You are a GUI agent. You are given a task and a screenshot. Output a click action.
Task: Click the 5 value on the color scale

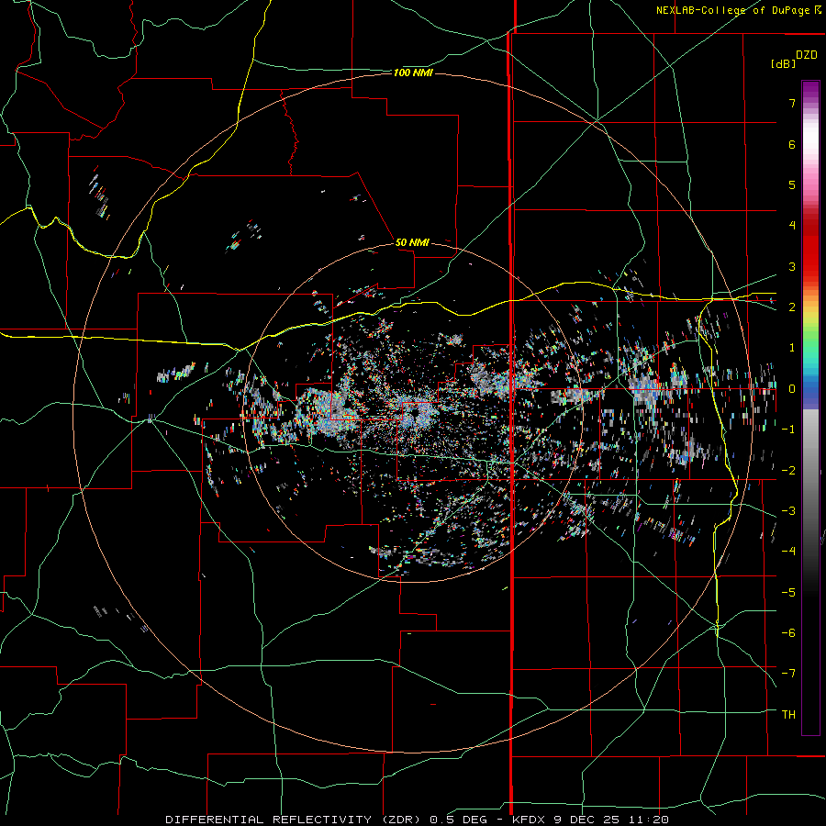[x=792, y=184]
